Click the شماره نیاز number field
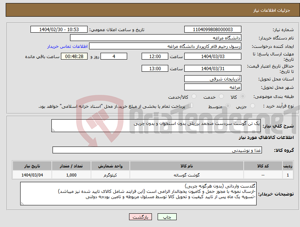The height and width of the screenshot is (227, 300). tap(212, 29)
